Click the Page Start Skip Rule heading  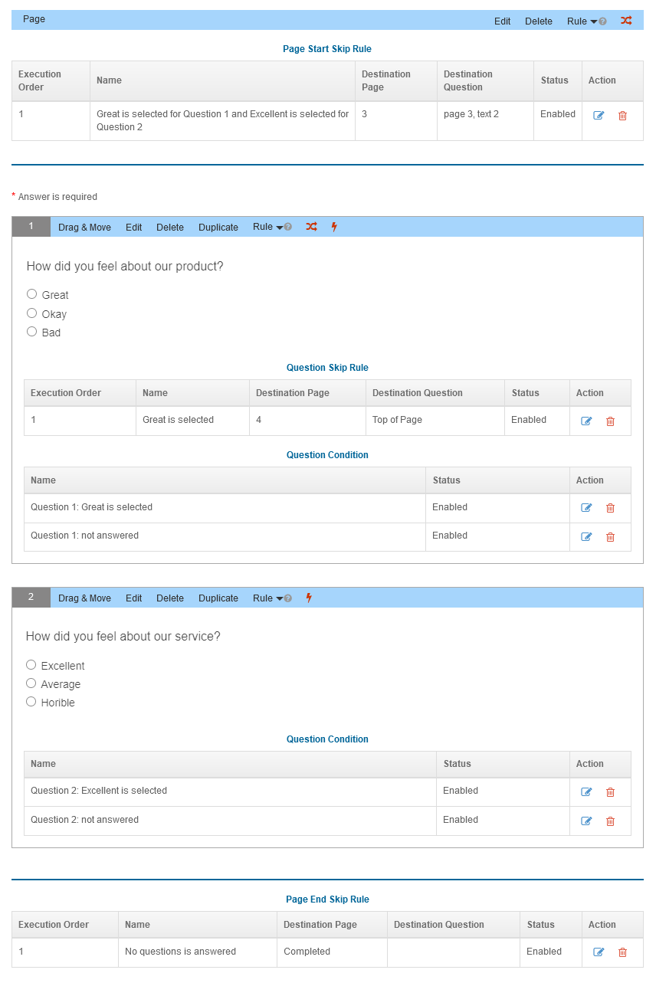(x=327, y=49)
